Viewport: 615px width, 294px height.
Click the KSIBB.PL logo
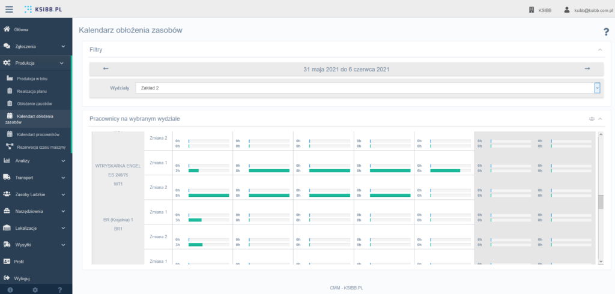(x=44, y=10)
